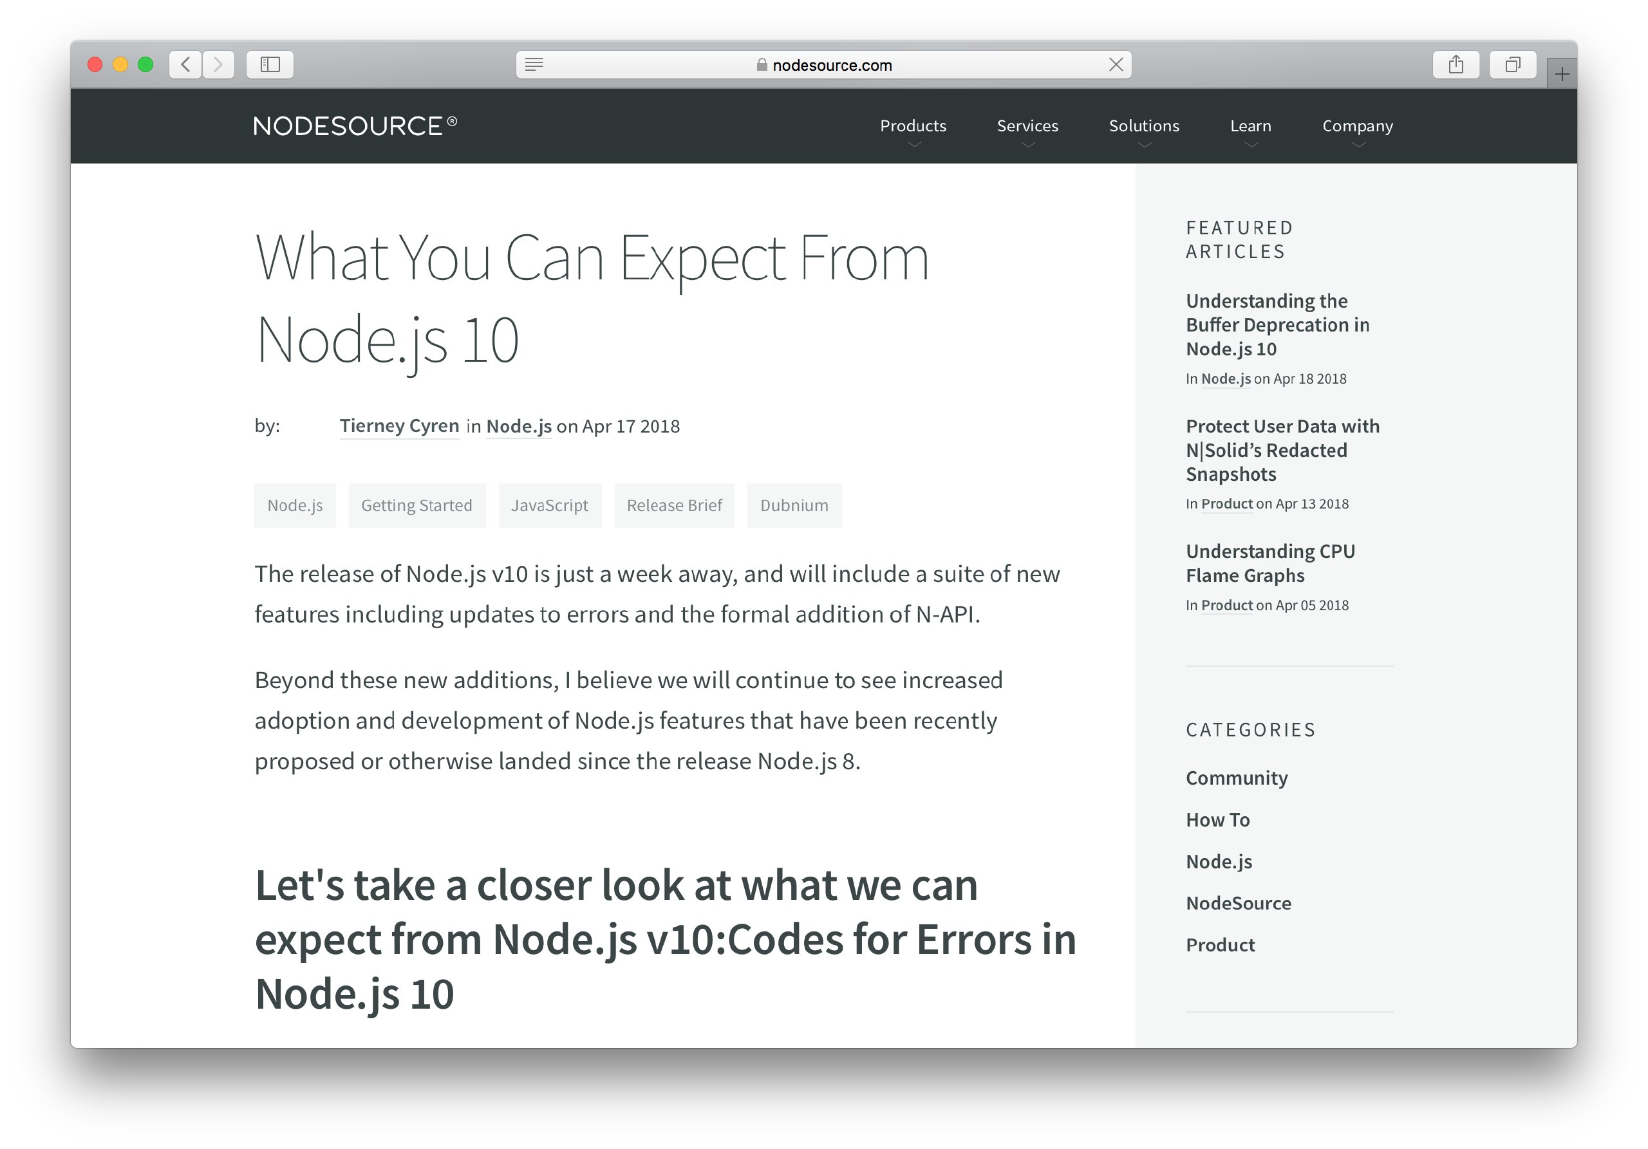Select the JavaScript tag

tap(550, 505)
